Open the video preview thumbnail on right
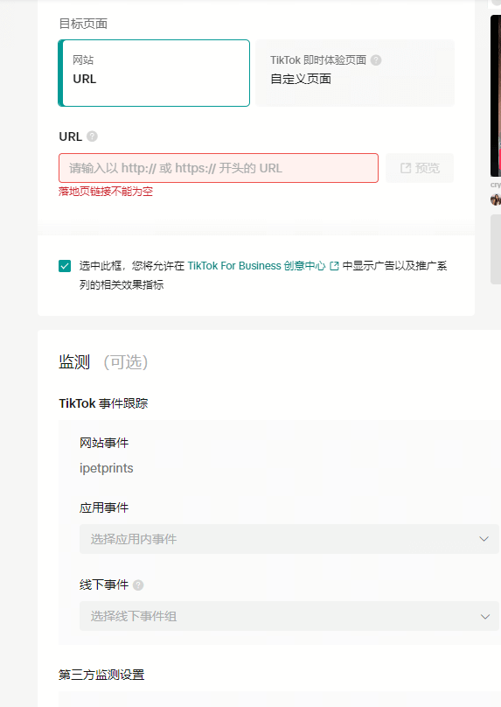The height and width of the screenshot is (707, 501). point(496,95)
